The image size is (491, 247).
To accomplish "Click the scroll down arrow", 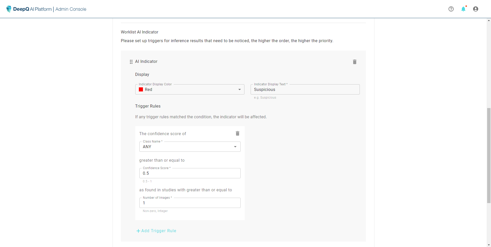I will 489,245.
